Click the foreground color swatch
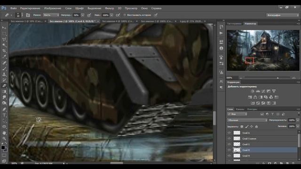This screenshot has width=301, height=169. pos(3,147)
